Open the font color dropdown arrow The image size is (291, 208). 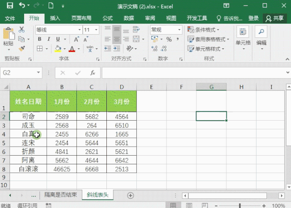[79, 49]
